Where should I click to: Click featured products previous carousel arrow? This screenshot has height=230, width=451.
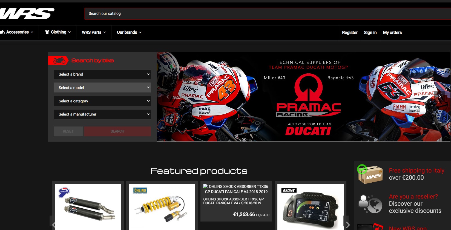point(54,225)
